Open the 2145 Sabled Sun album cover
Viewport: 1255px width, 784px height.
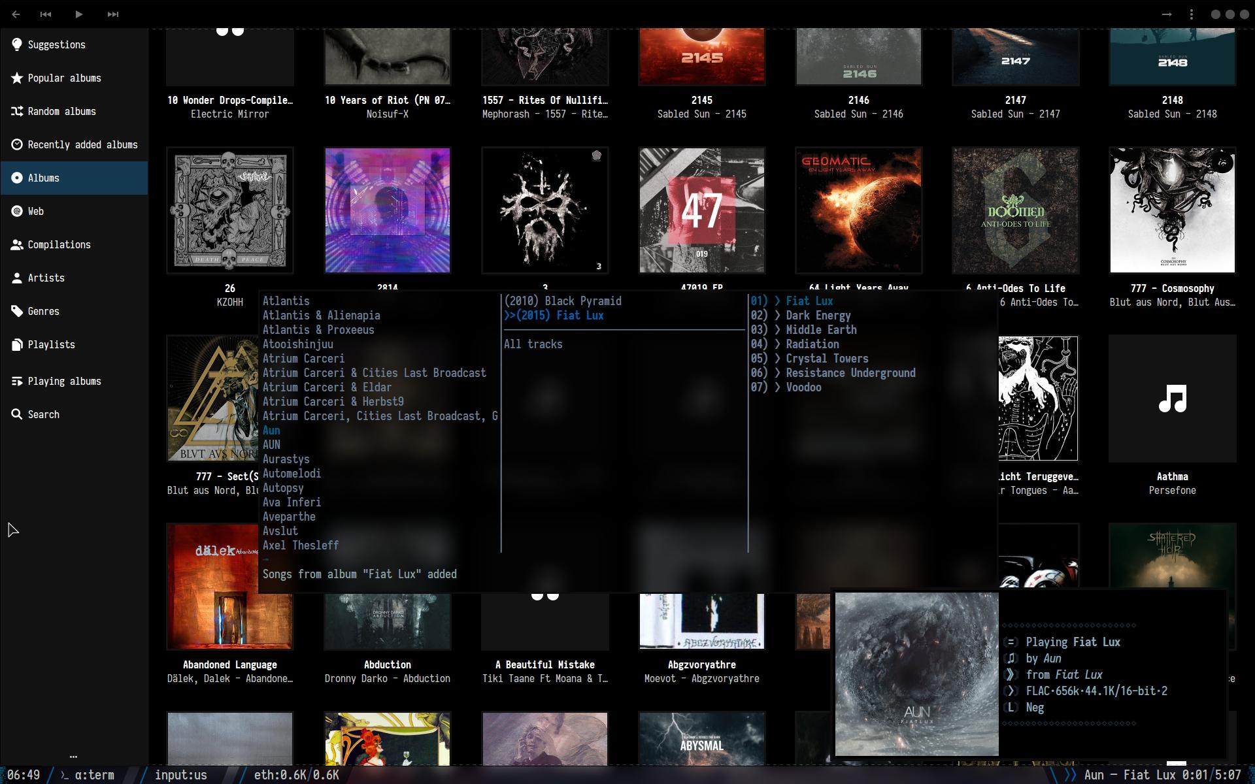click(702, 57)
